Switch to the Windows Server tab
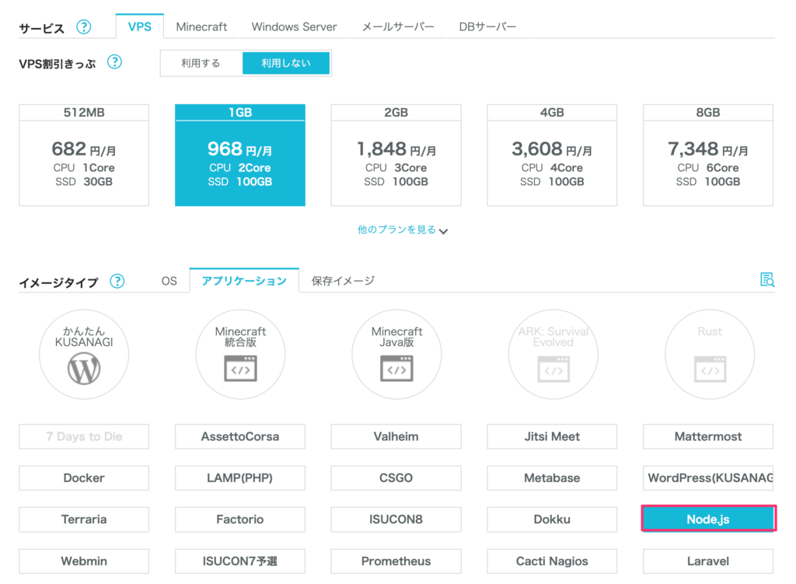The image size is (796, 584). tap(294, 27)
